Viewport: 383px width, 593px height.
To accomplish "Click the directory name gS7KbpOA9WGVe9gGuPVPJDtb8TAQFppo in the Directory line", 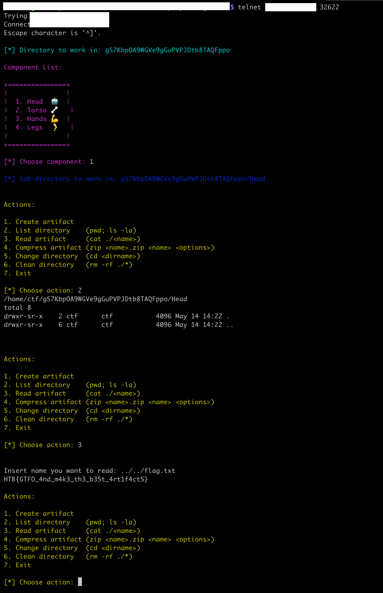I will (x=167, y=50).
